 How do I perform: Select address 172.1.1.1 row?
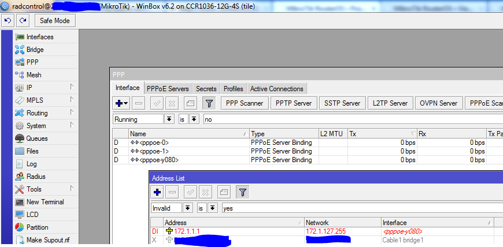point(327,231)
